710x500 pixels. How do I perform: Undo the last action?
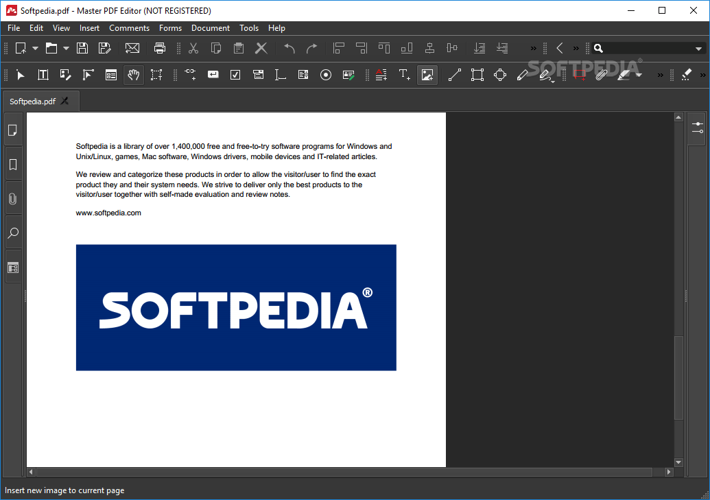[289, 48]
